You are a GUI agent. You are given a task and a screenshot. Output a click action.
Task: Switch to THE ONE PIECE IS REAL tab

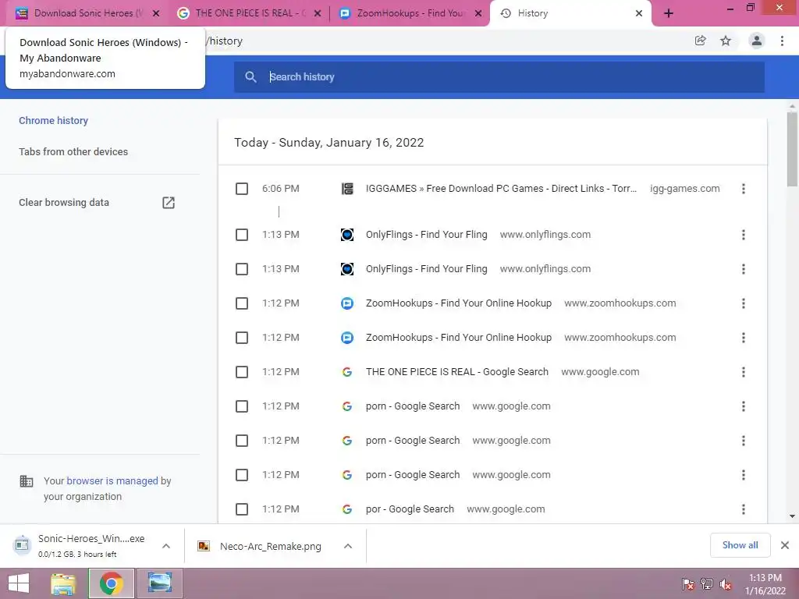[250, 13]
